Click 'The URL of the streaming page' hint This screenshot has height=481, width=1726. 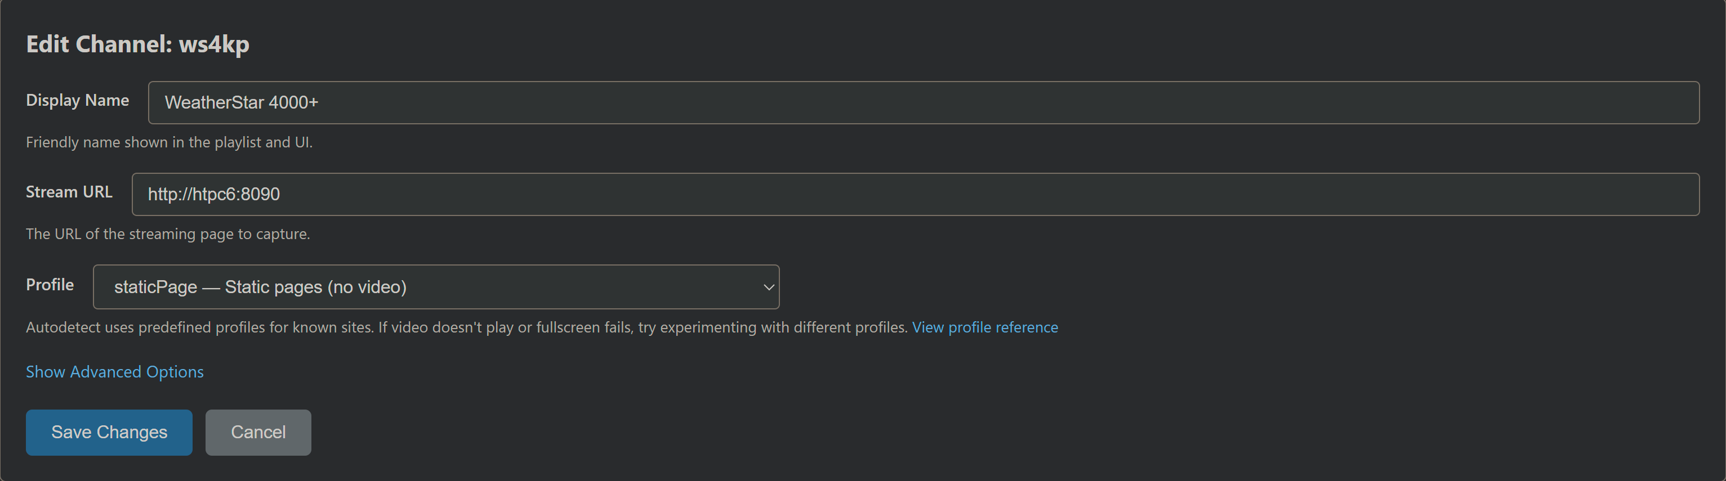tap(167, 234)
